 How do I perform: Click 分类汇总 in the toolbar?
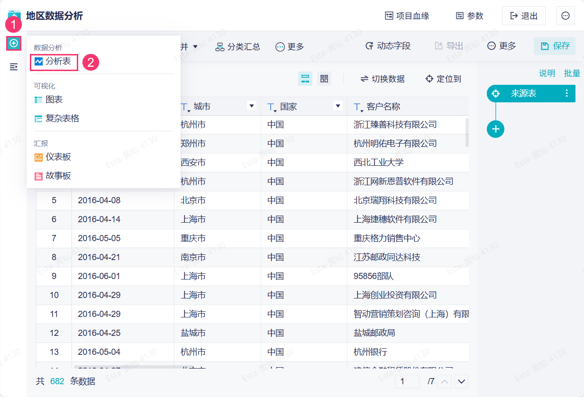click(x=238, y=46)
